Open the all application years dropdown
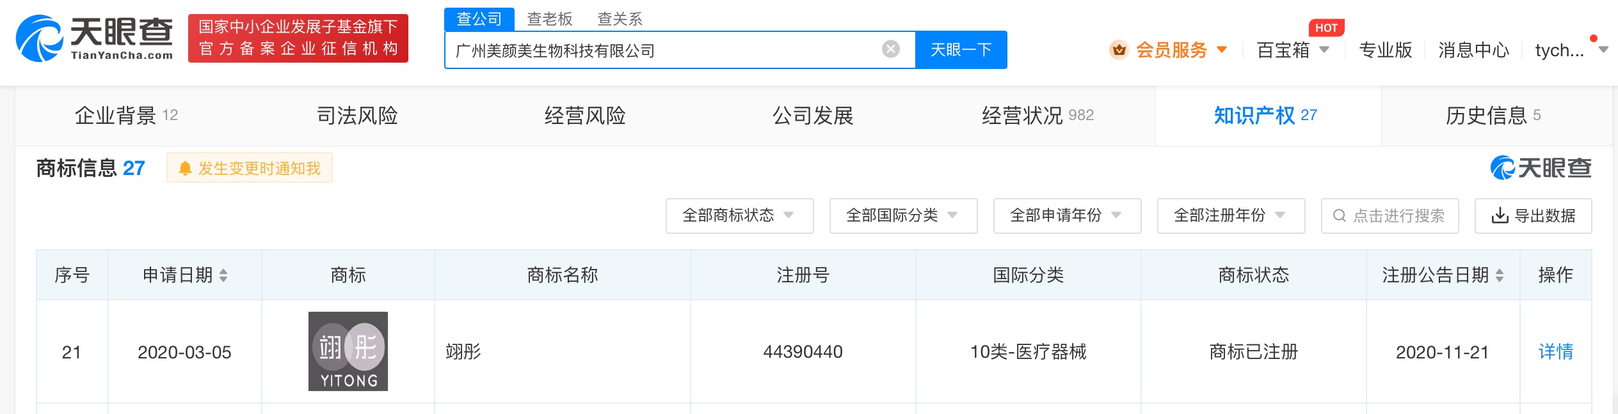The height and width of the screenshot is (414, 1618). pos(1067,216)
